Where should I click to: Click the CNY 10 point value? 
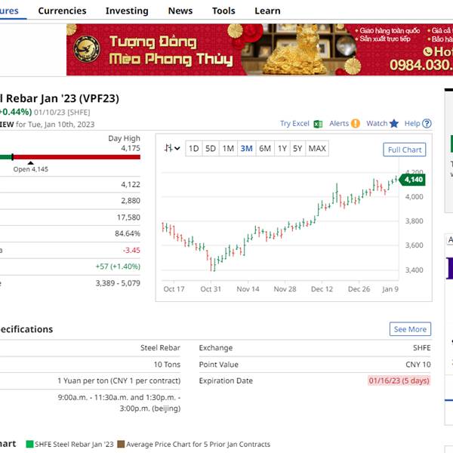[x=418, y=365]
